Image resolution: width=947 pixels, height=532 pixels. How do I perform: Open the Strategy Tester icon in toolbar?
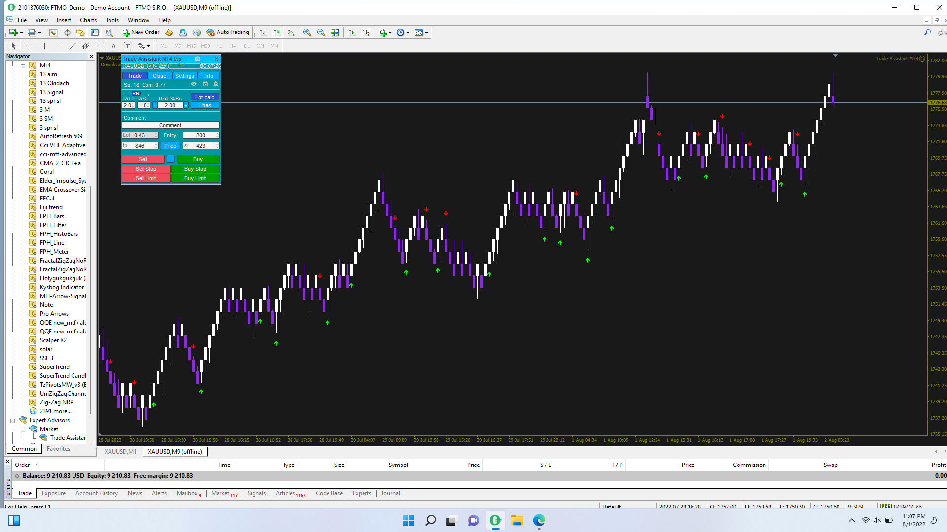point(109,33)
